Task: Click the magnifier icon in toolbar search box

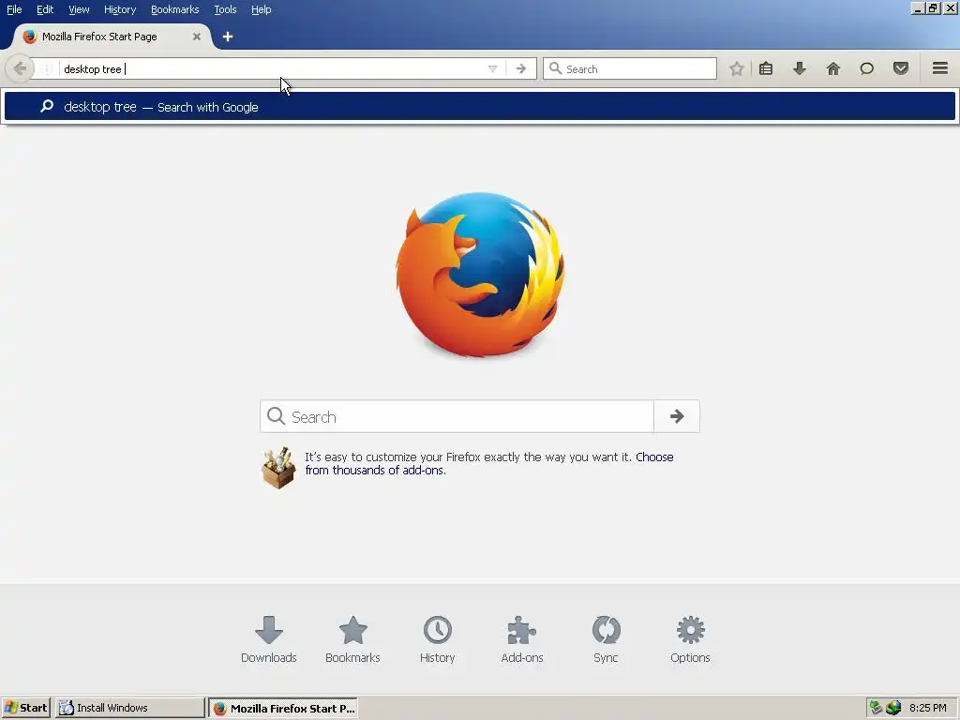Action: (555, 68)
